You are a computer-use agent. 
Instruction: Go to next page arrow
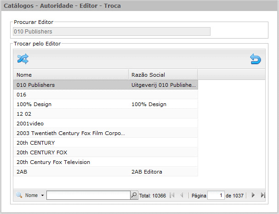tap(253, 195)
